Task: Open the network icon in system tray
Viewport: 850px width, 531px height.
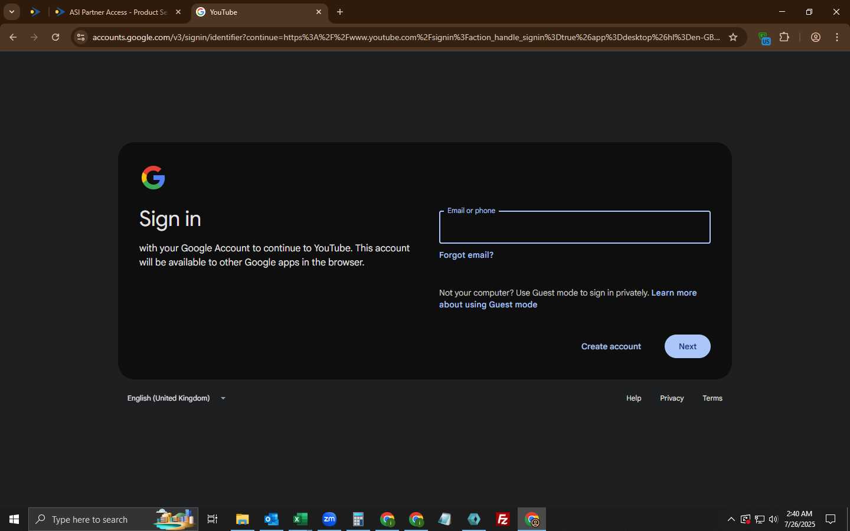Action: (x=759, y=519)
